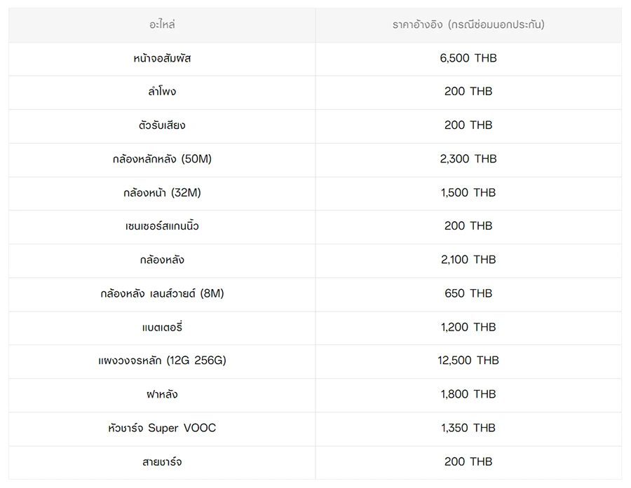Image resolution: width=631 pixels, height=488 pixels.
Task: Select the สายชาร์จ part name
Action: click(x=162, y=462)
